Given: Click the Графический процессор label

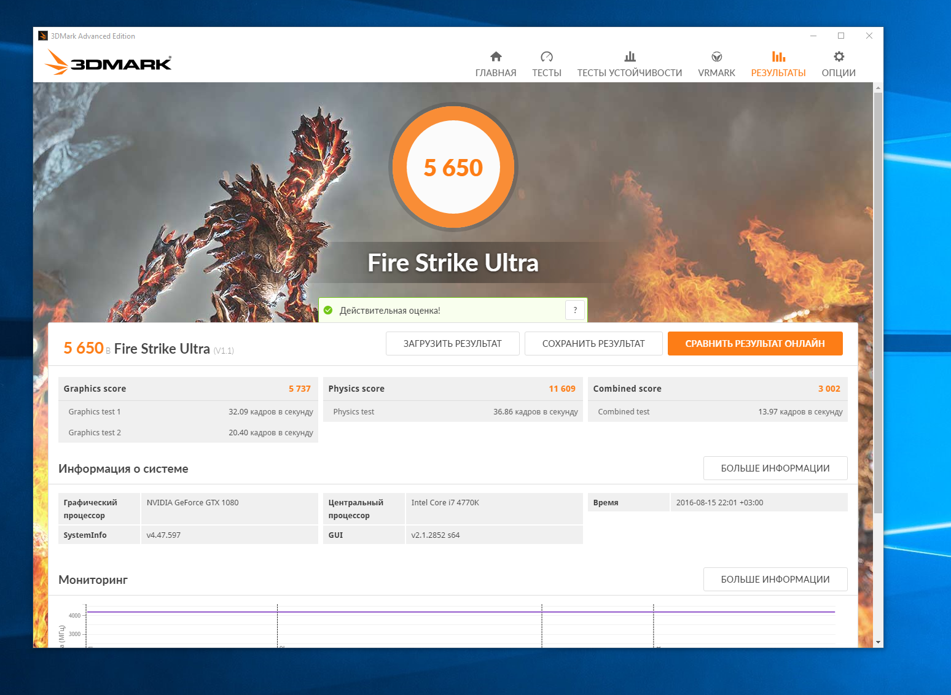Looking at the screenshot, I should tap(90, 509).
